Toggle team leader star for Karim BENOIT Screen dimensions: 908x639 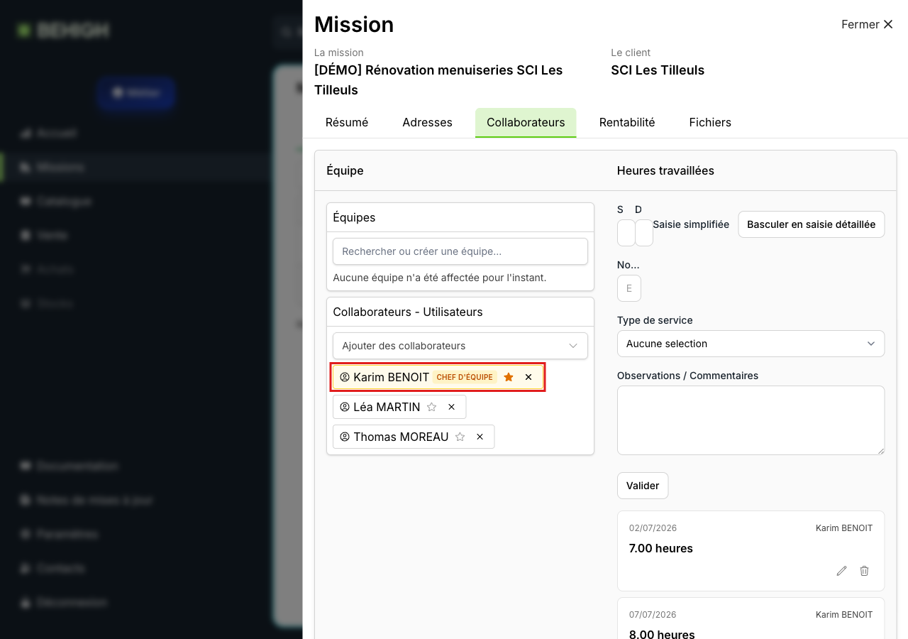[509, 377]
